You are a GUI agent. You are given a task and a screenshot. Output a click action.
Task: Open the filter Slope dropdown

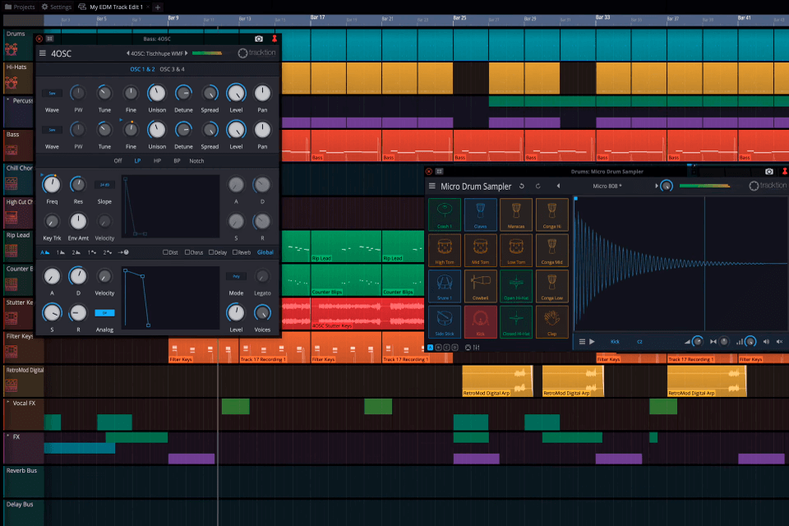pyautogui.click(x=104, y=185)
